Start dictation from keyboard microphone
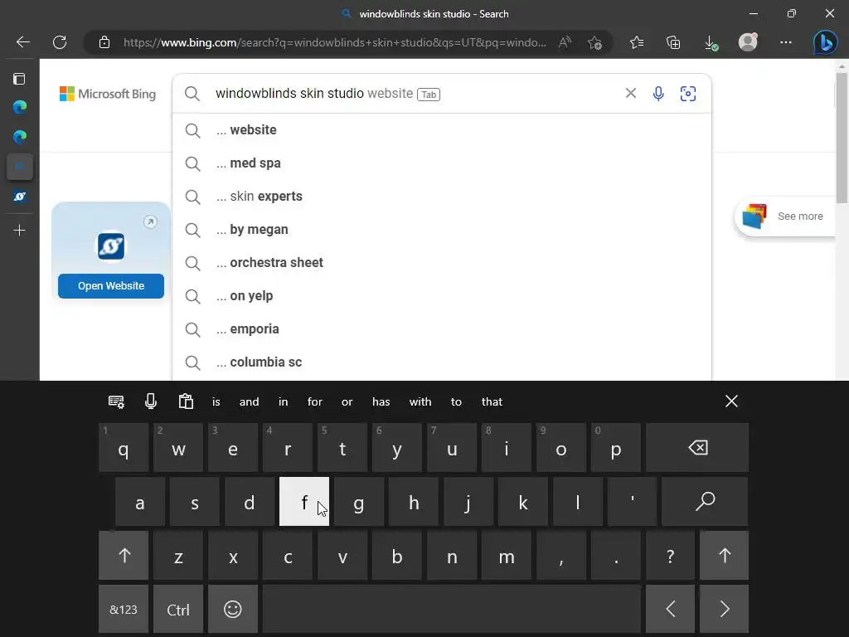This screenshot has width=849, height=637. click(x=151, y=401)
